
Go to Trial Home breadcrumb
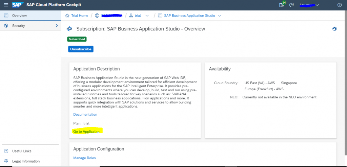click(x=80, y=16)
